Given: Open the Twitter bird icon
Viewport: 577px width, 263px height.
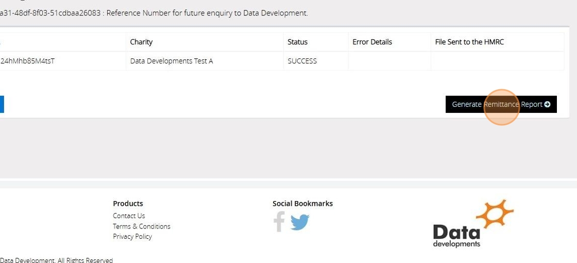Looking at the screenshot, I should (x=300, y=222).
